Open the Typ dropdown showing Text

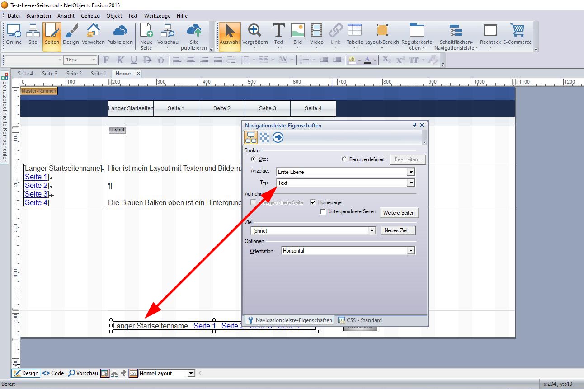[410, 183]
